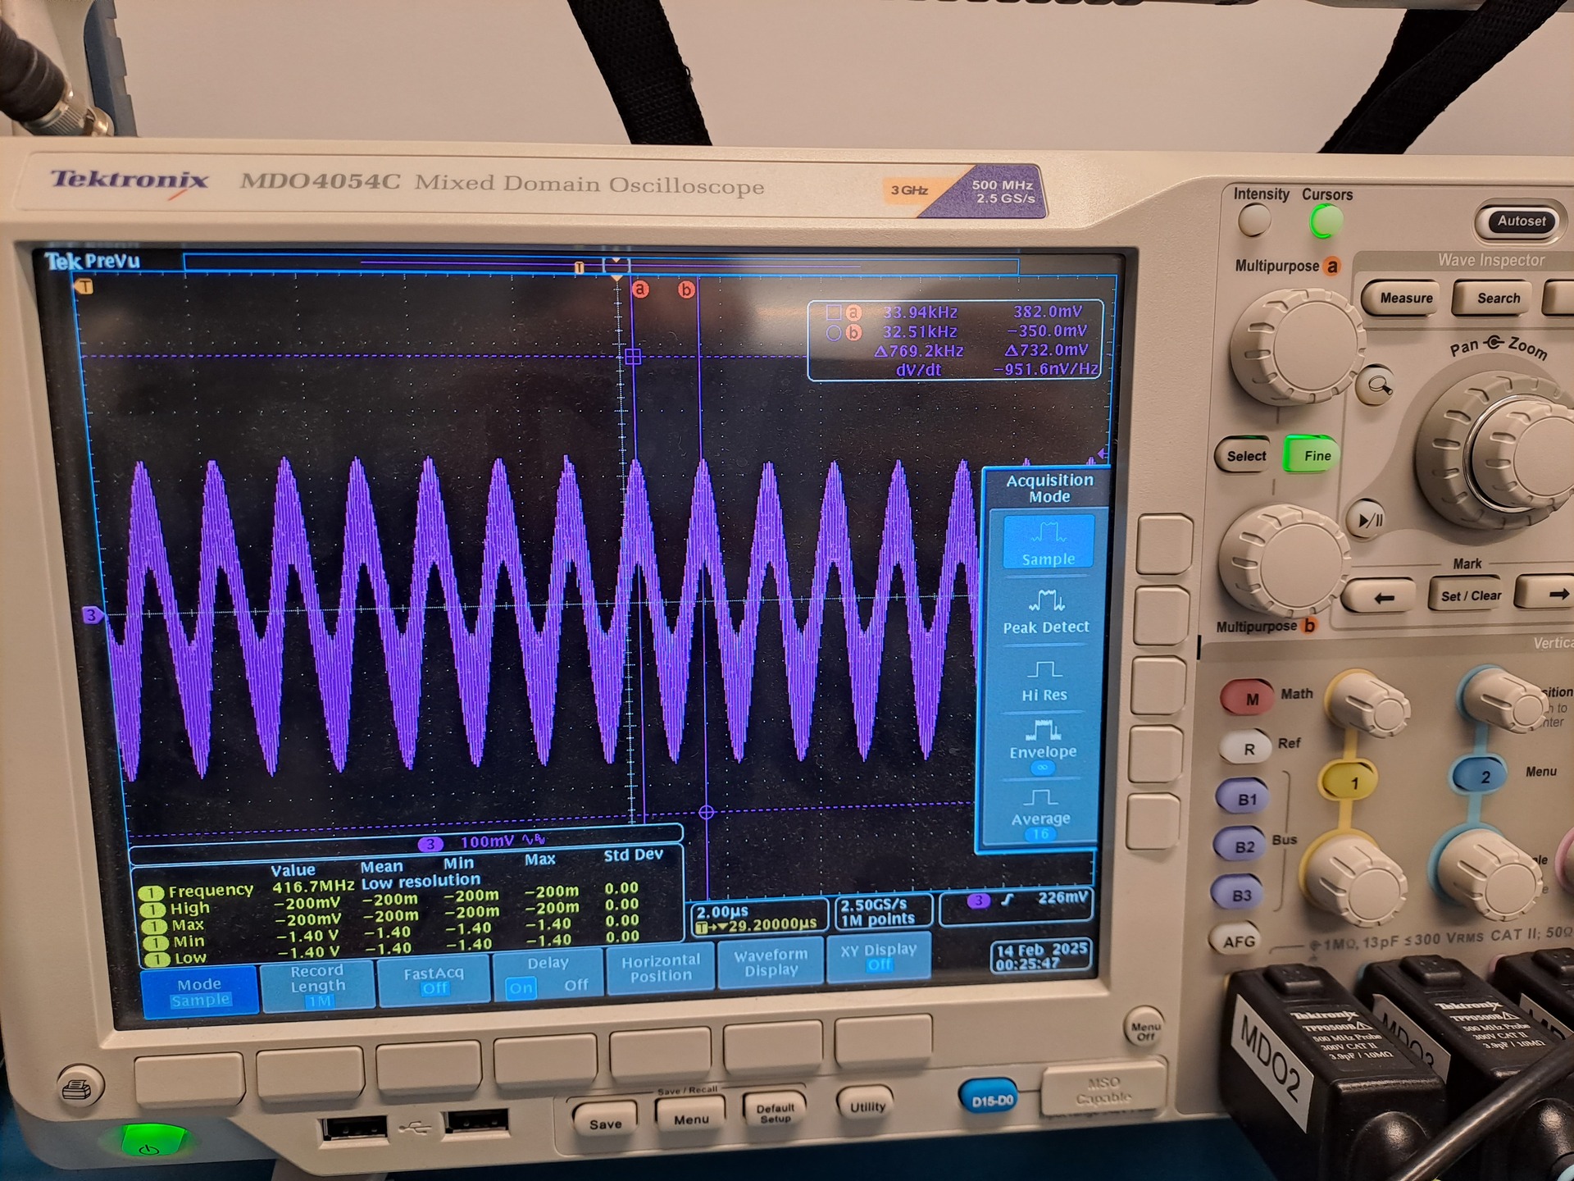The height and width of the screenshot is (1181, 1574).
Task: Select Average acquisition mode
Action: tap(1040, 809)
